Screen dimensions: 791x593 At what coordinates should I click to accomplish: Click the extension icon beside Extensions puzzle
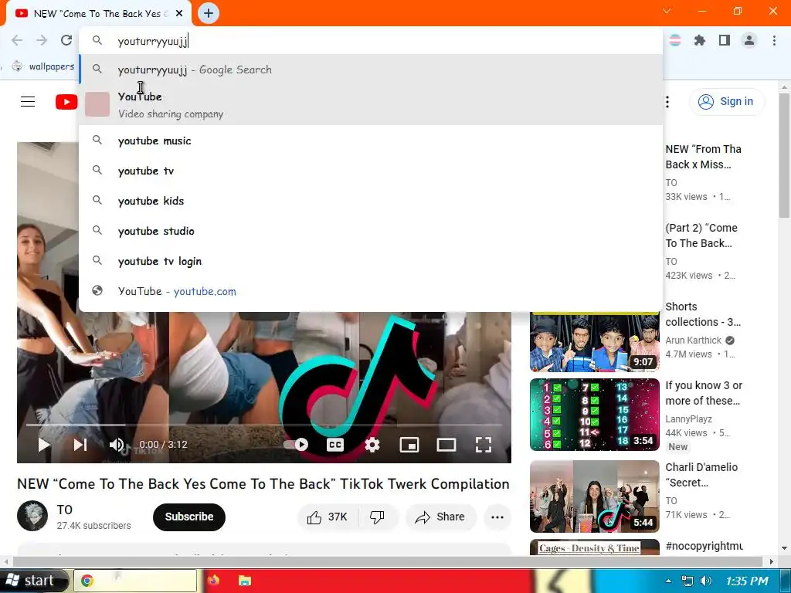(675, 40)
